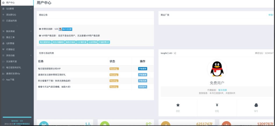The image size is (275, 126).
Task: Click the shopping cart icon beside 购买商城
Action: [x=3, y=31]
